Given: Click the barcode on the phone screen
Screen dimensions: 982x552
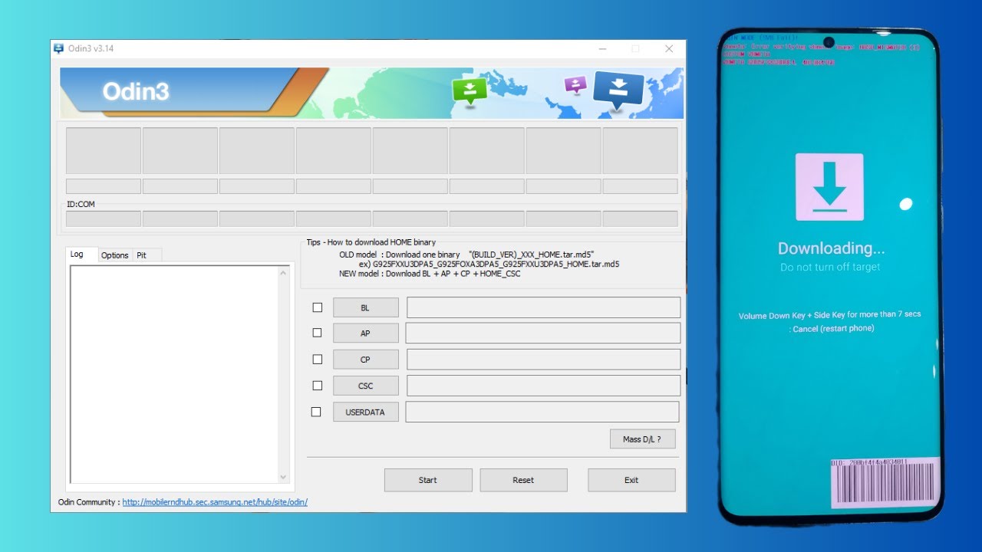Looking at the screenshot, I should 885,482.
